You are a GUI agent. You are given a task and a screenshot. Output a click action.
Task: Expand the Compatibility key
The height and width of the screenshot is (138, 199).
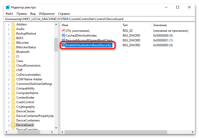9,89
